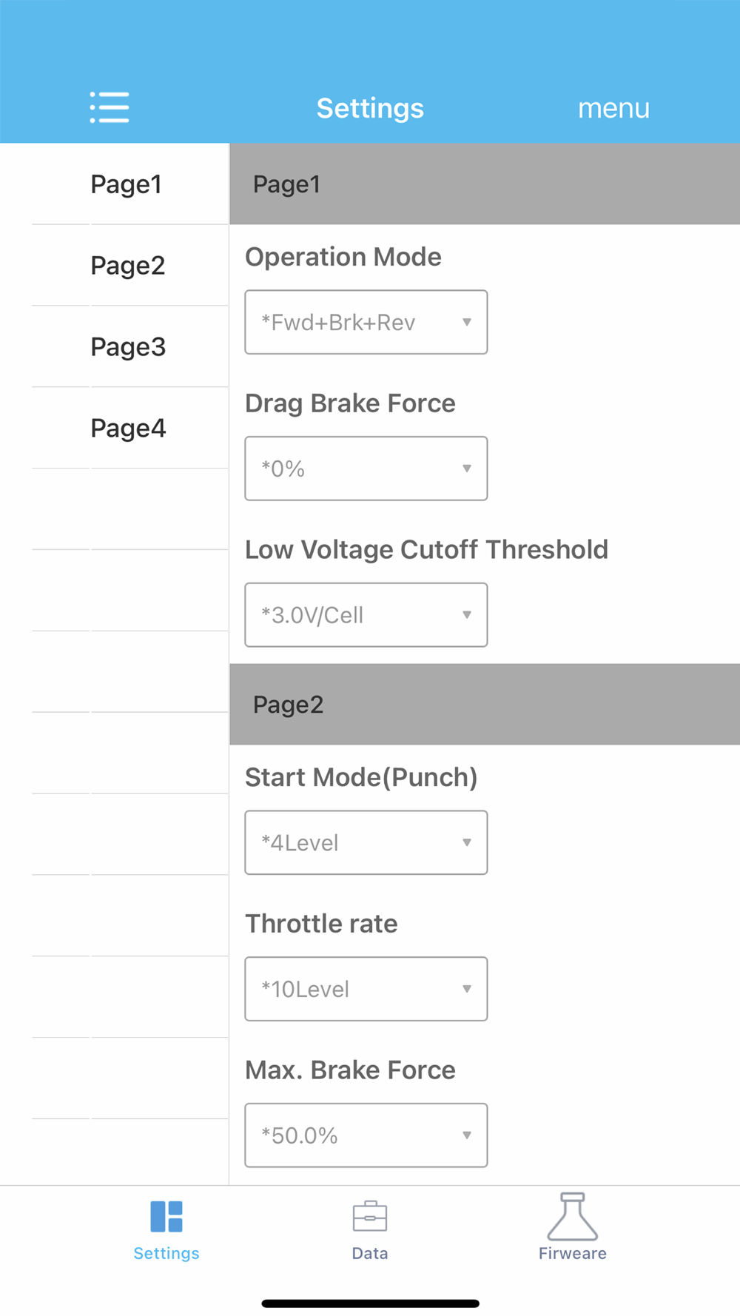The image size is (740, 1316).
Task: Jump to Page4 in the sidebar
Action: 128,429
